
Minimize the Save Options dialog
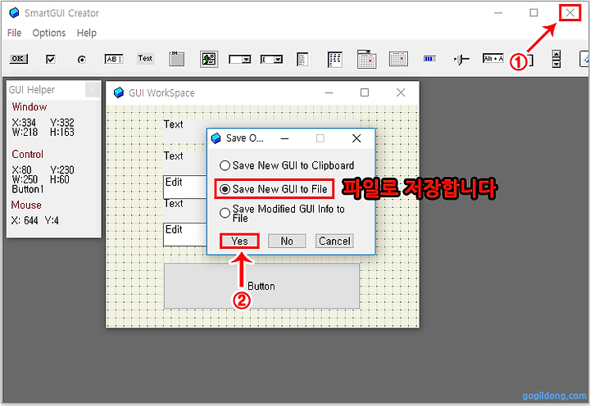pos(285,138)
